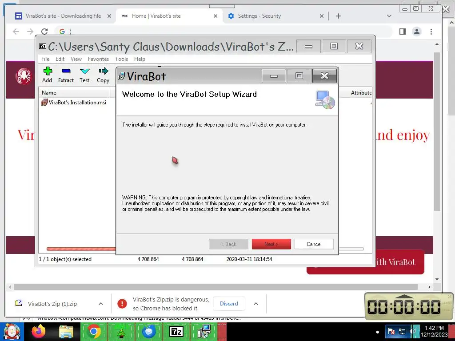
Task: Click Next in the ViraBot Setup Wizard
Action: tap(271, 244)
